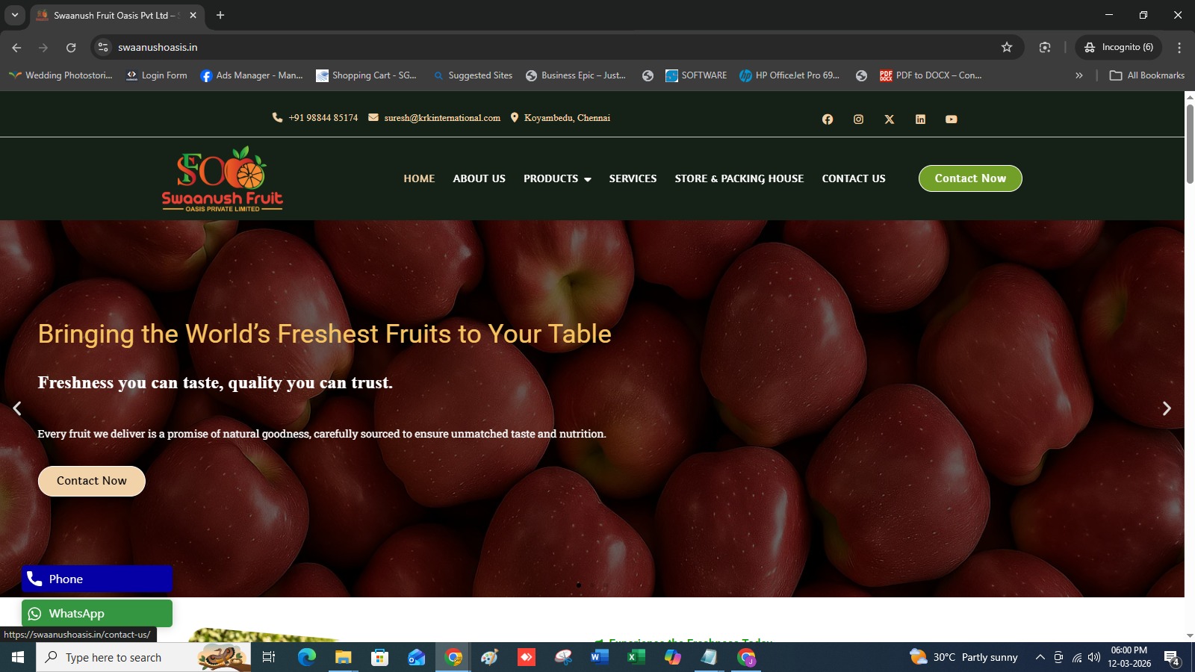Open the Store & Packing House page
This screenshot has height=672, width=1195.
click(x=739, y=178)
